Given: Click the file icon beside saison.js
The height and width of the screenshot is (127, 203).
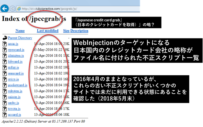Looking at the screenshot, I should coord(4,97).
